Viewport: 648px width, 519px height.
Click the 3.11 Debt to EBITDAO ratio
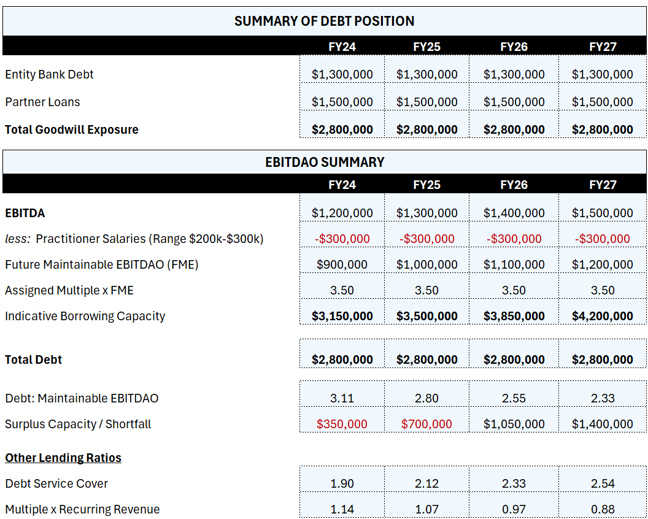[342, 398]
